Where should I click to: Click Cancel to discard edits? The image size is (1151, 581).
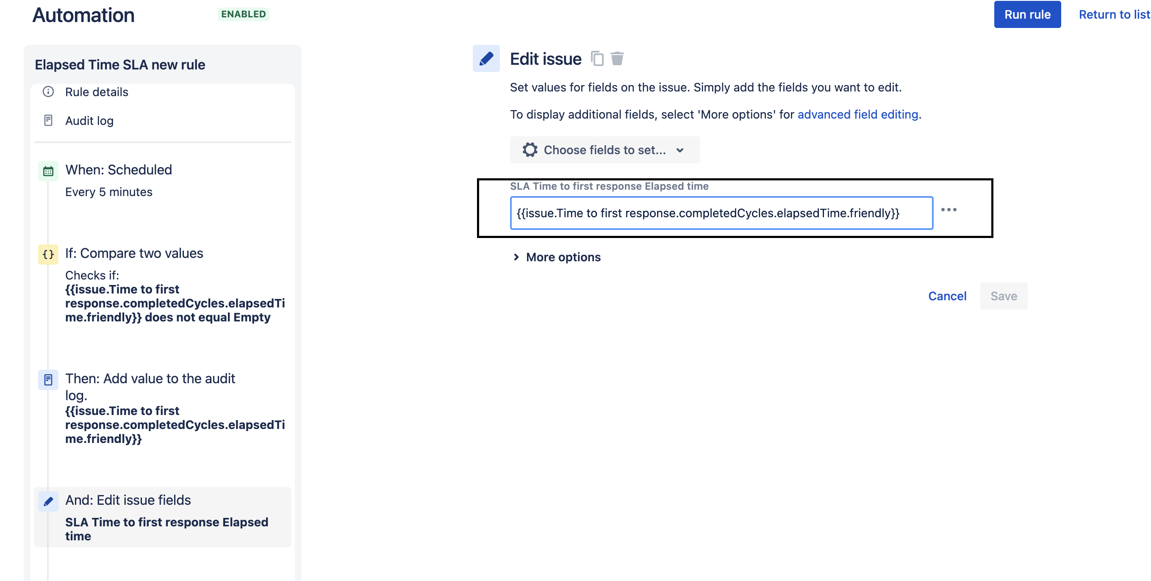947,296
